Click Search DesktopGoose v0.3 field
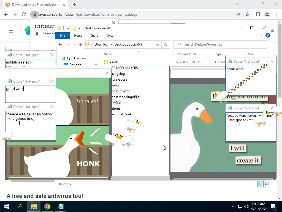282x212 pixels. click(220, 44)
